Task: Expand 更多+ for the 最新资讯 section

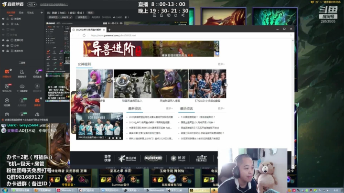Action: pyautogui.click(x=169, y=108)
